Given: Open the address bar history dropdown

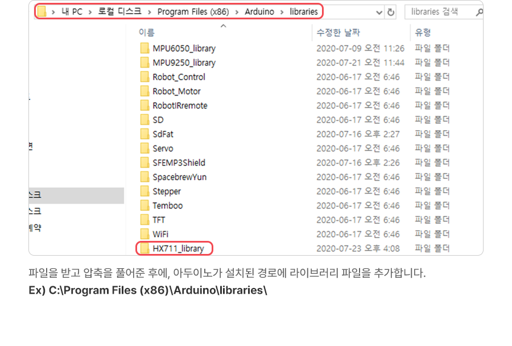Looking at the screenshot, I should (379, 12).
